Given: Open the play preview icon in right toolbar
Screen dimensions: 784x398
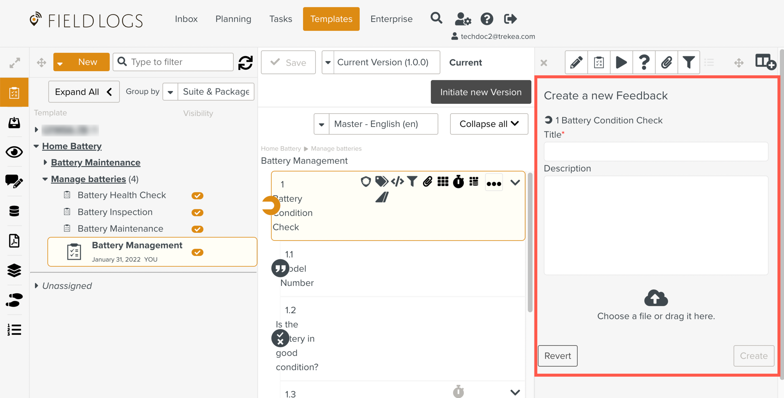Looking at the screenshot, I should pos(621,62).
